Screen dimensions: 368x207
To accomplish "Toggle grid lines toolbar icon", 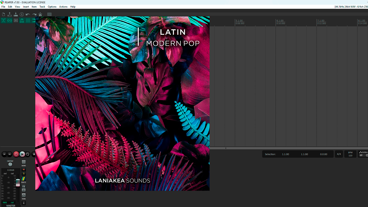I will pos(28,20).
